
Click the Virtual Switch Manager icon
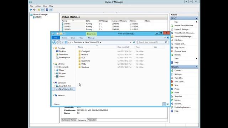(172, 33)
